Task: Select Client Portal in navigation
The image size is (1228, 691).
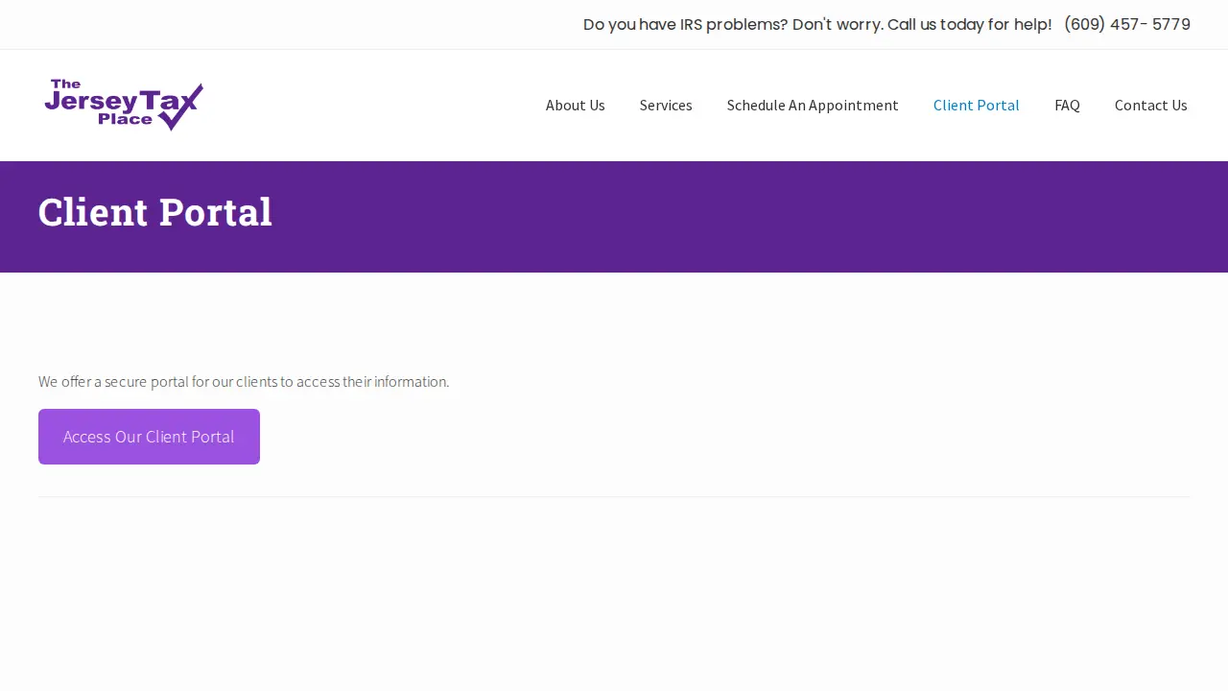Action: click(977, 106)
